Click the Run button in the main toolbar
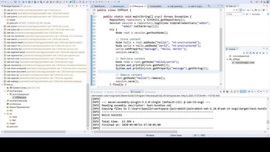 (29, 2)
